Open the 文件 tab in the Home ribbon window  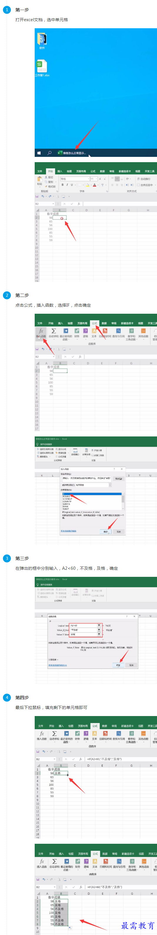tap(39, 171)
